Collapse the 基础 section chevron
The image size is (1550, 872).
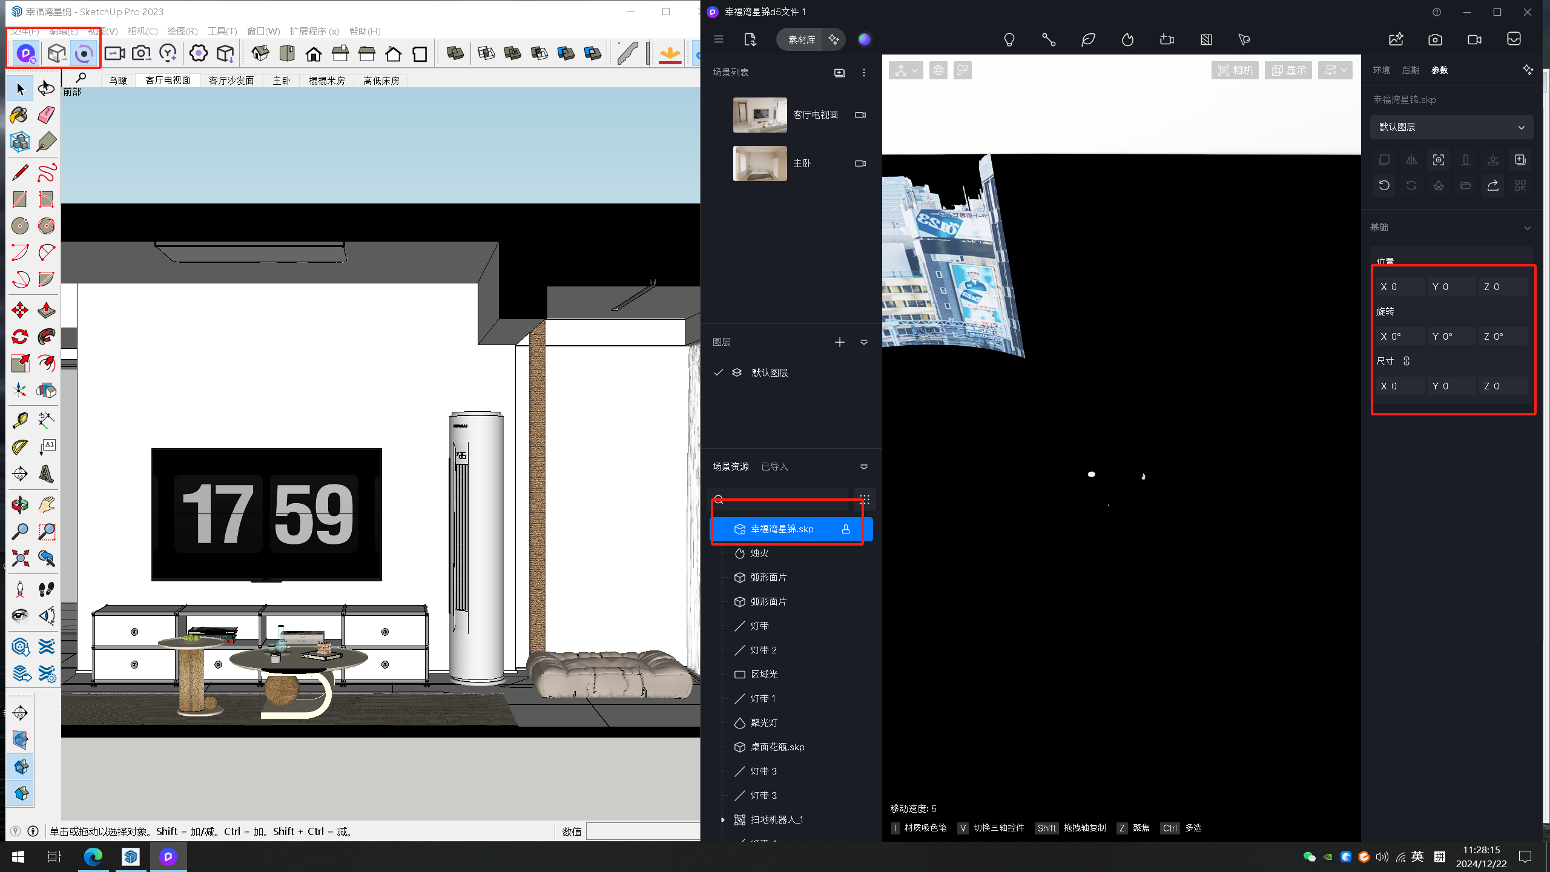point(1528,228)
